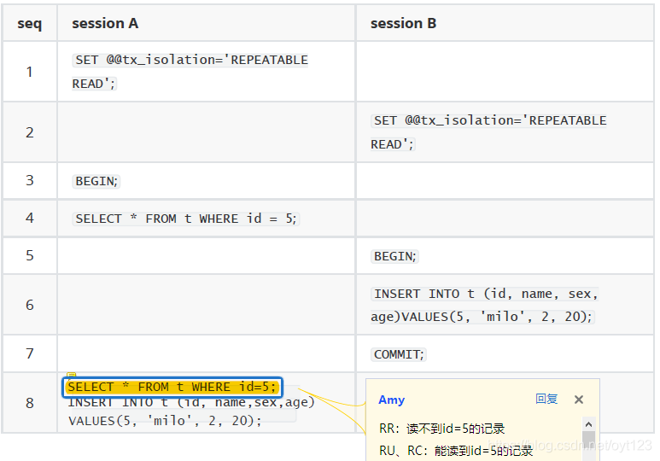Image resolution: width=660 pixels, height=461 pixels.
Task: Click comment line 'RU、RC: 能读到id=5的记录'
Action: pyautogui.click(x=456, y=451)
